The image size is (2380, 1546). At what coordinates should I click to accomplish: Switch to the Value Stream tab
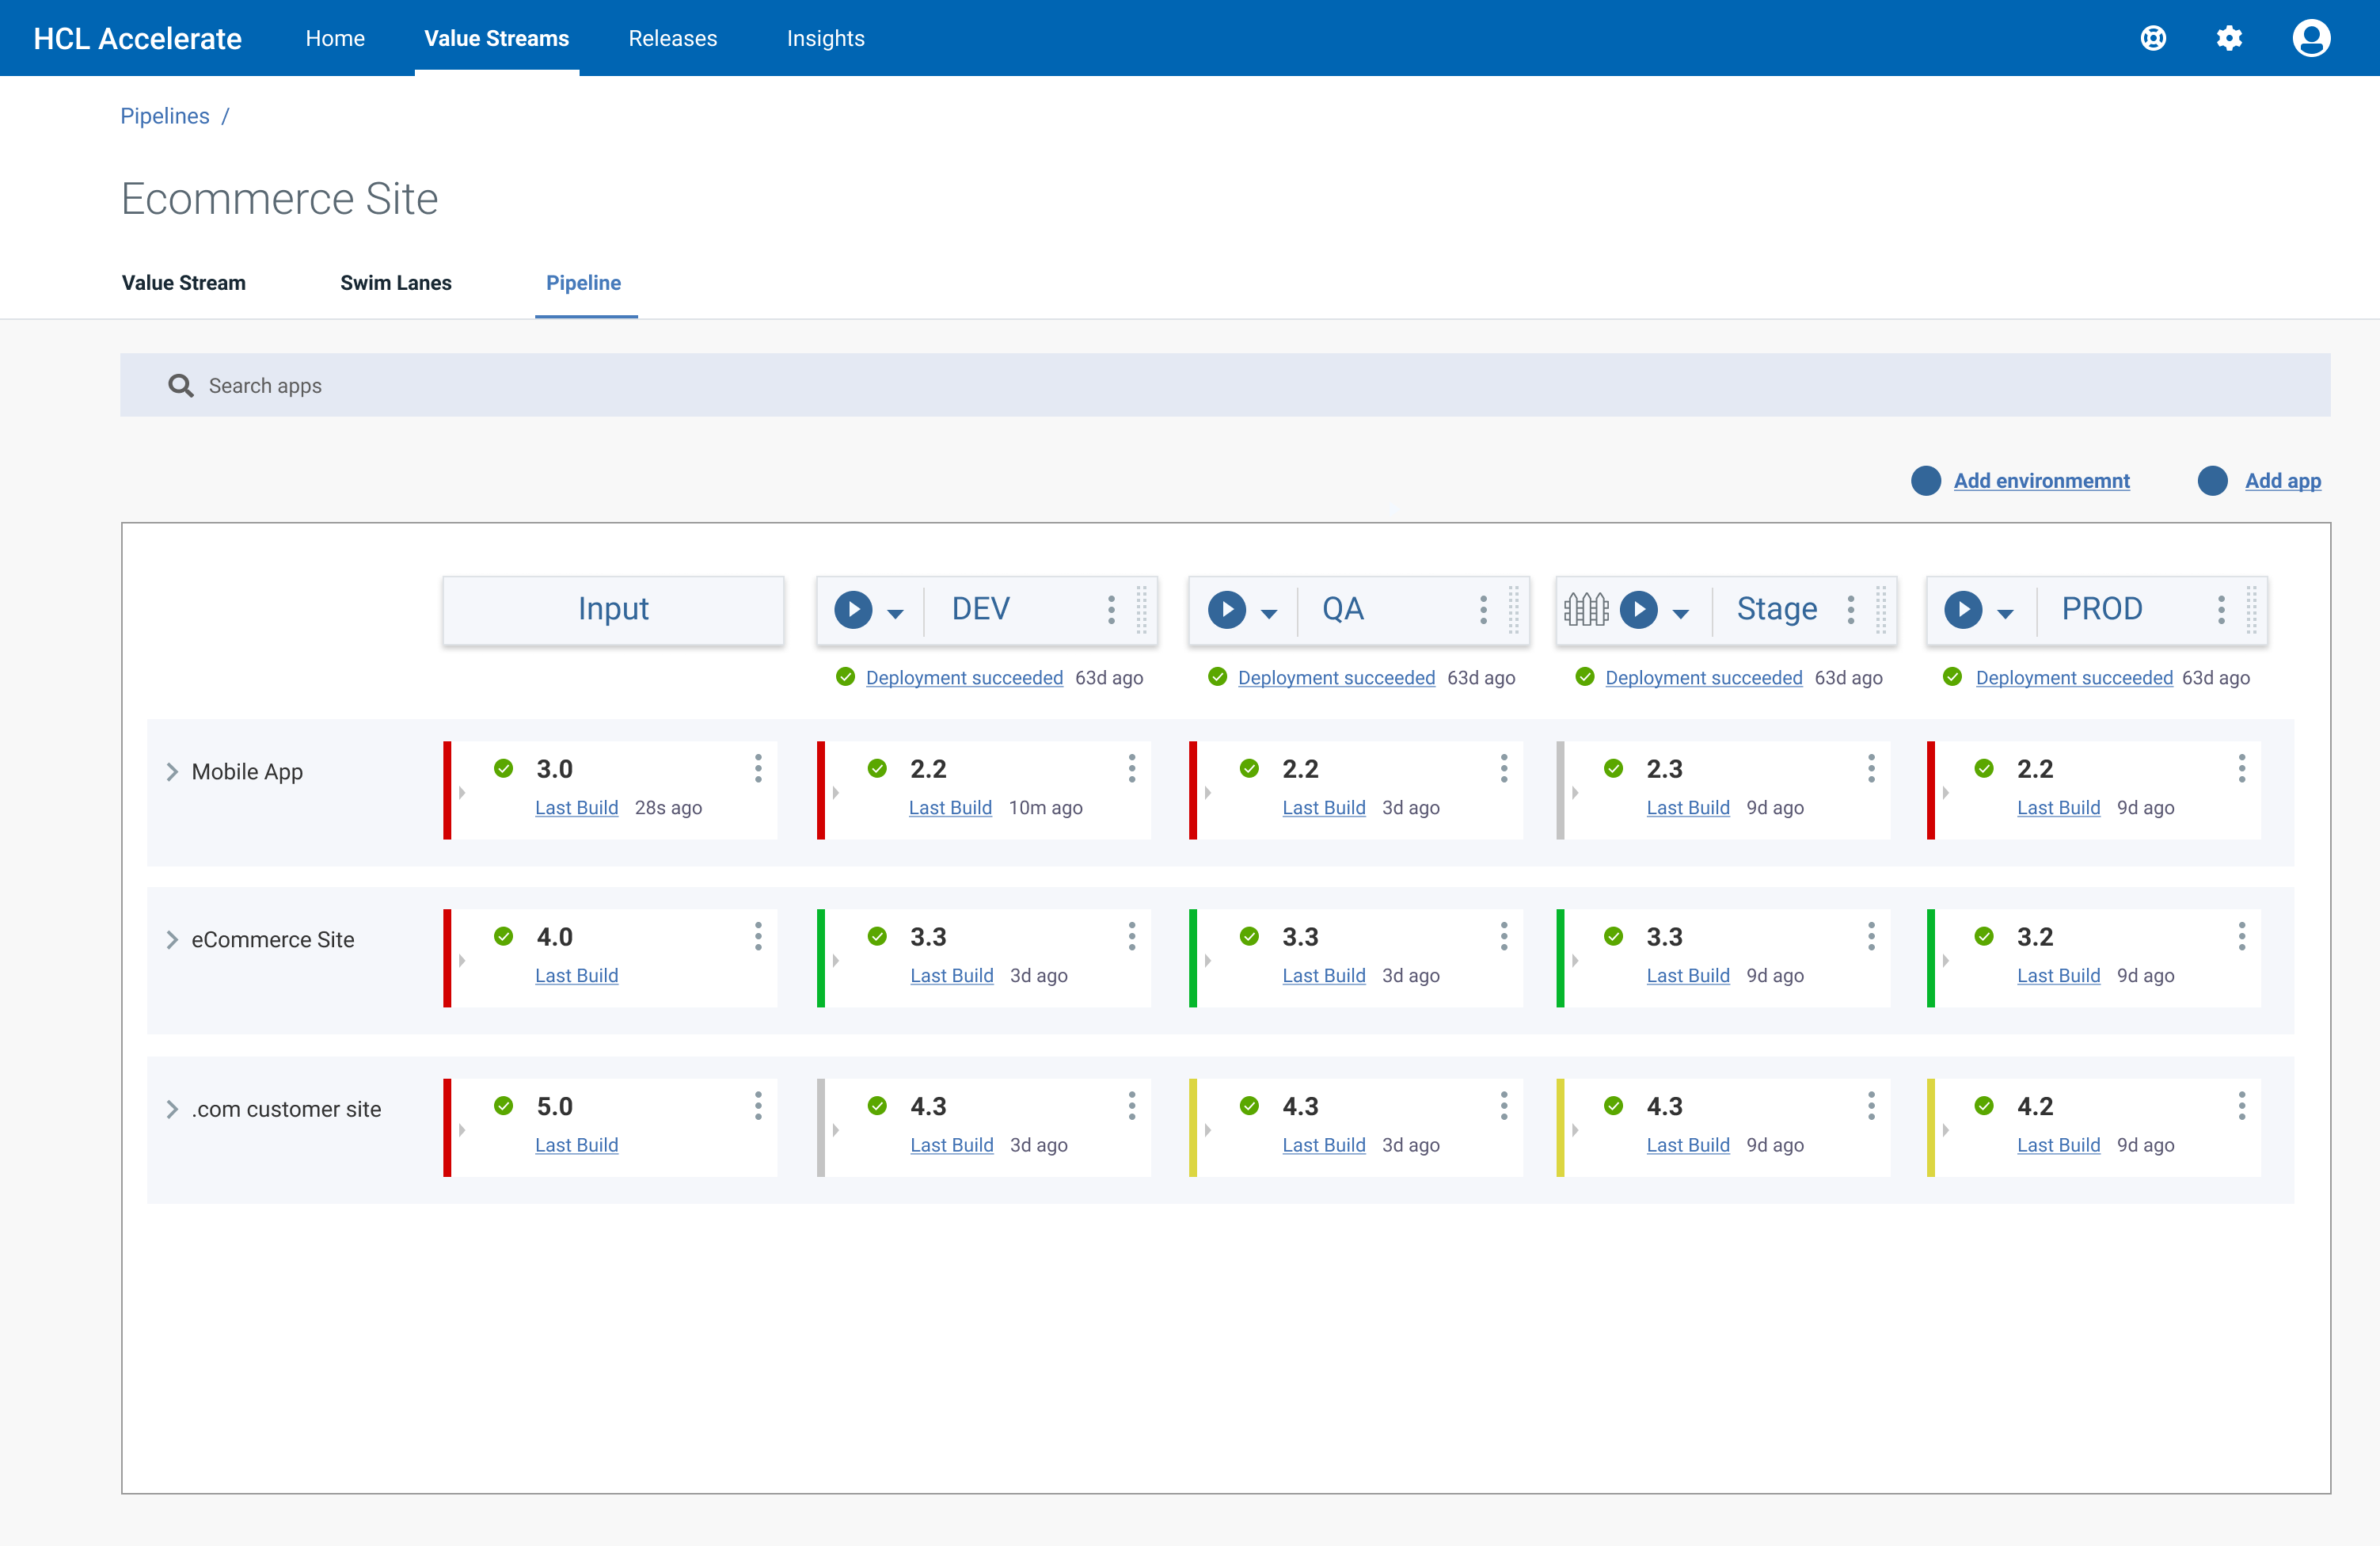(184, 282)
